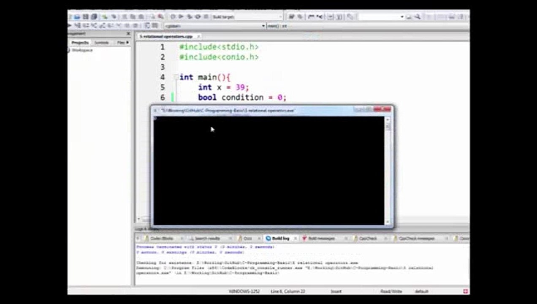Open the global scope dropdown
The width and height of the screenshot is (537, 304).
click(215, 26)
